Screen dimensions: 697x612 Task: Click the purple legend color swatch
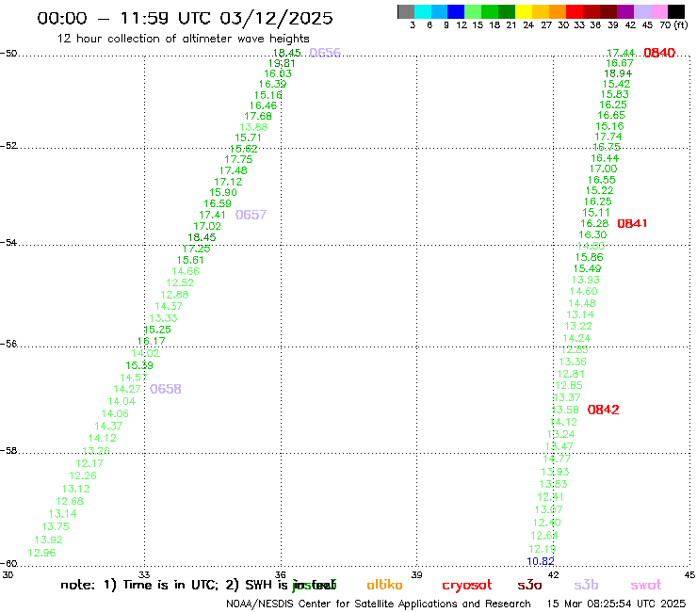[x=625, y=11]
